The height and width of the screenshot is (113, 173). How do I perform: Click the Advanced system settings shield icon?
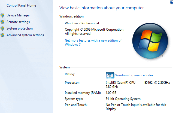(x=2, y=35)
